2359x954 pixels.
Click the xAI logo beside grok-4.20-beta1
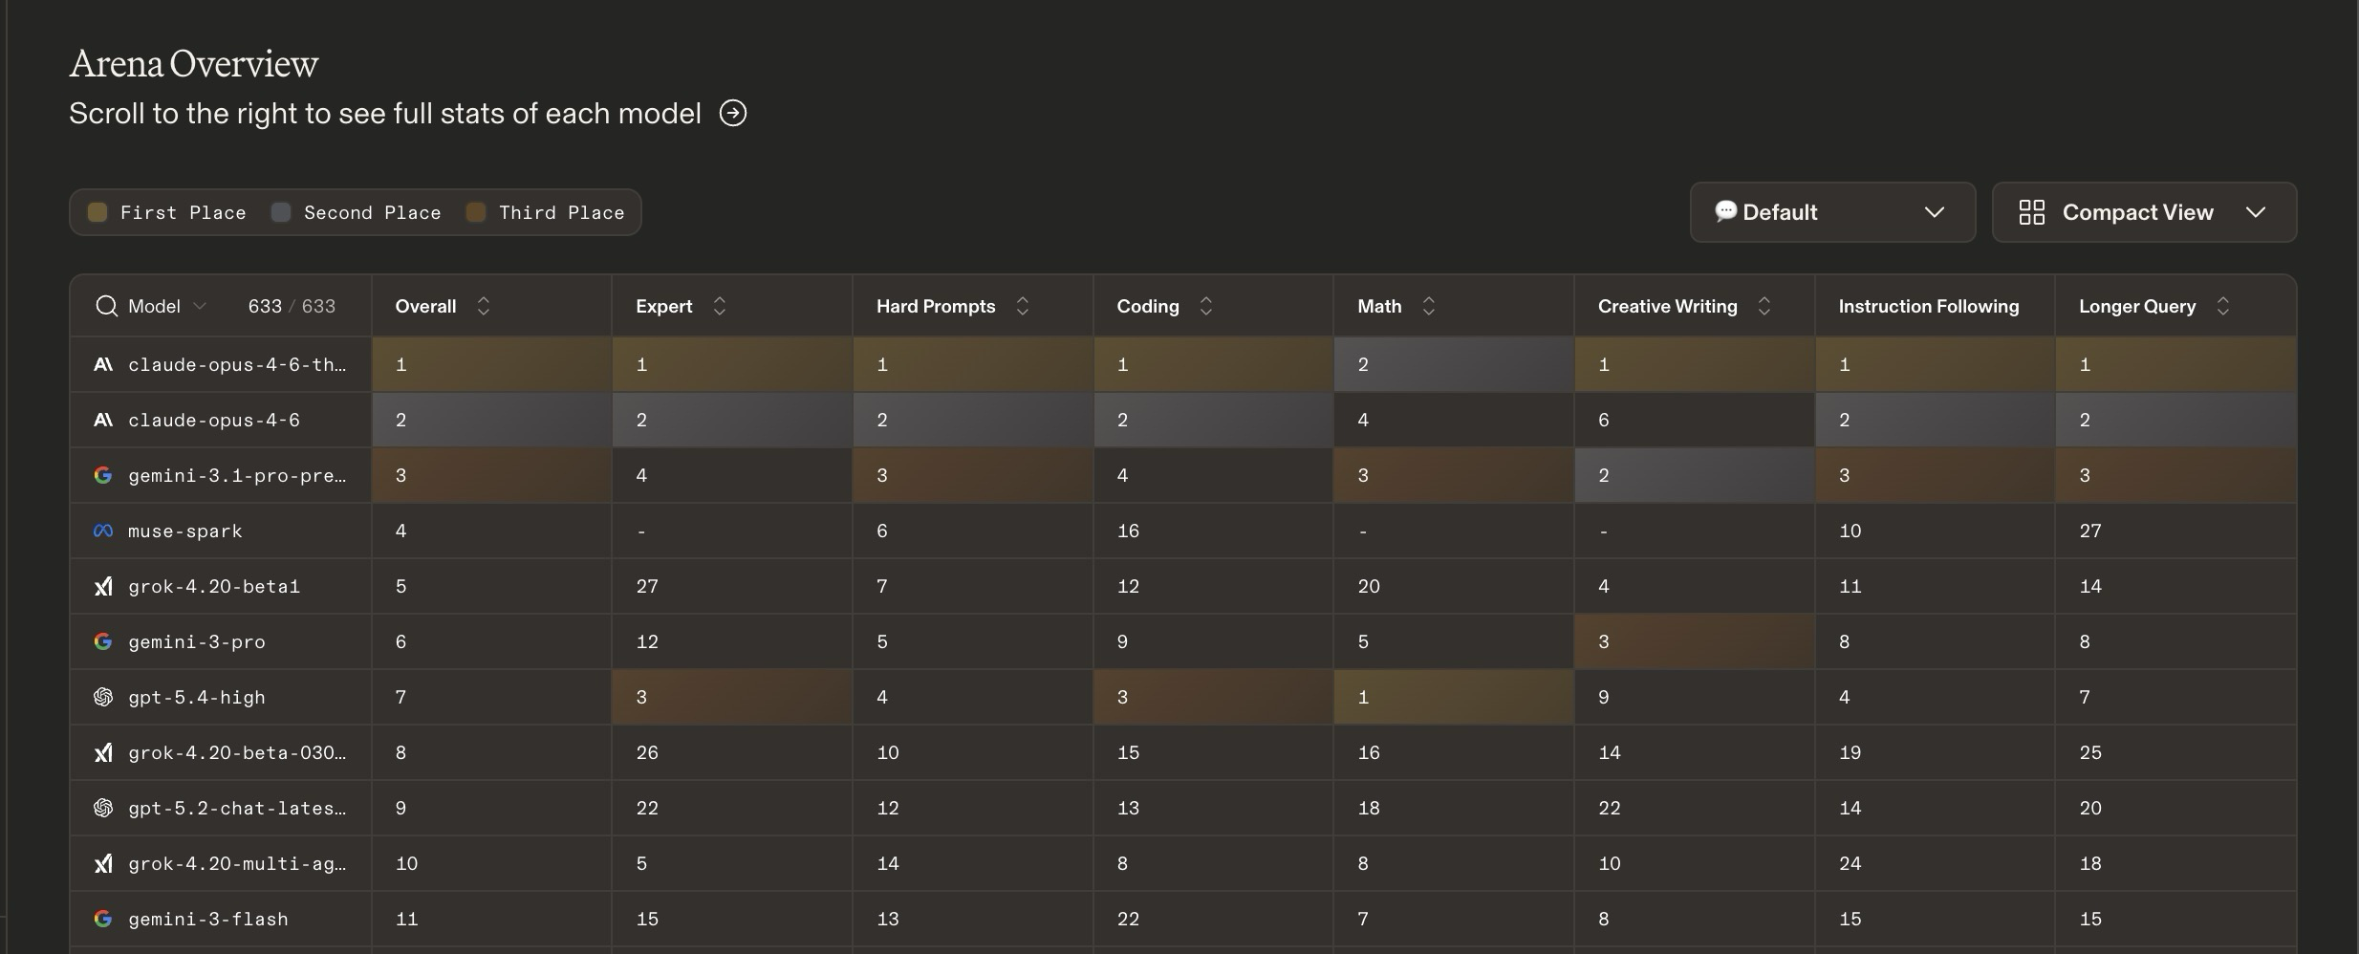point(103,586)
